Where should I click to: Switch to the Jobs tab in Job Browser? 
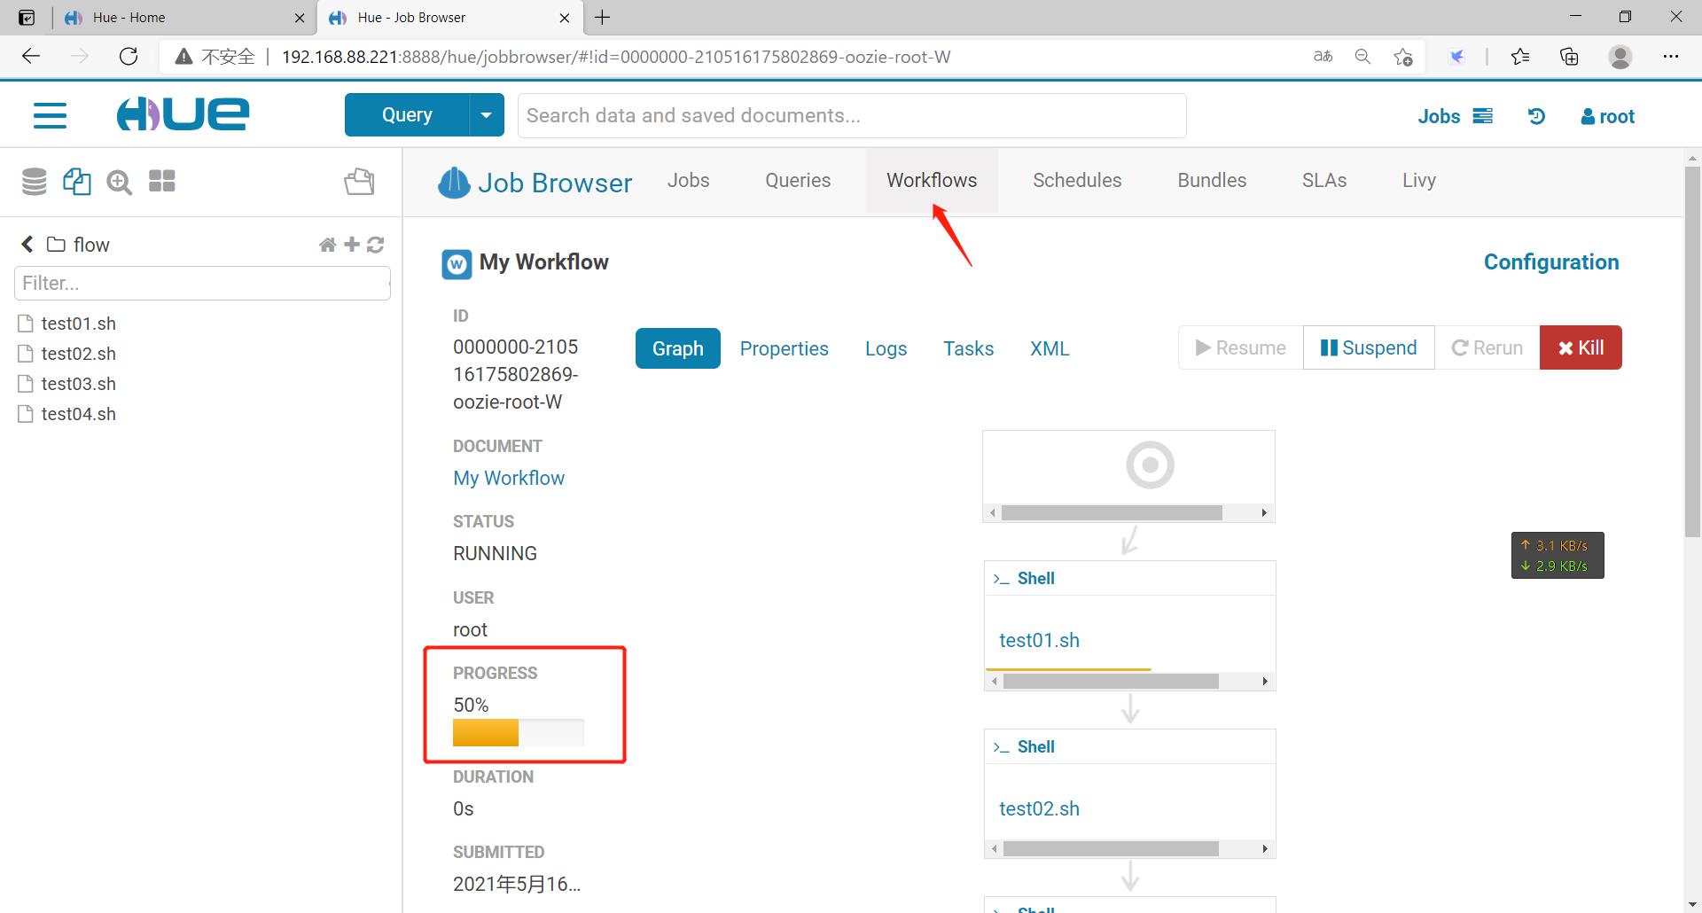coord(688,180)
